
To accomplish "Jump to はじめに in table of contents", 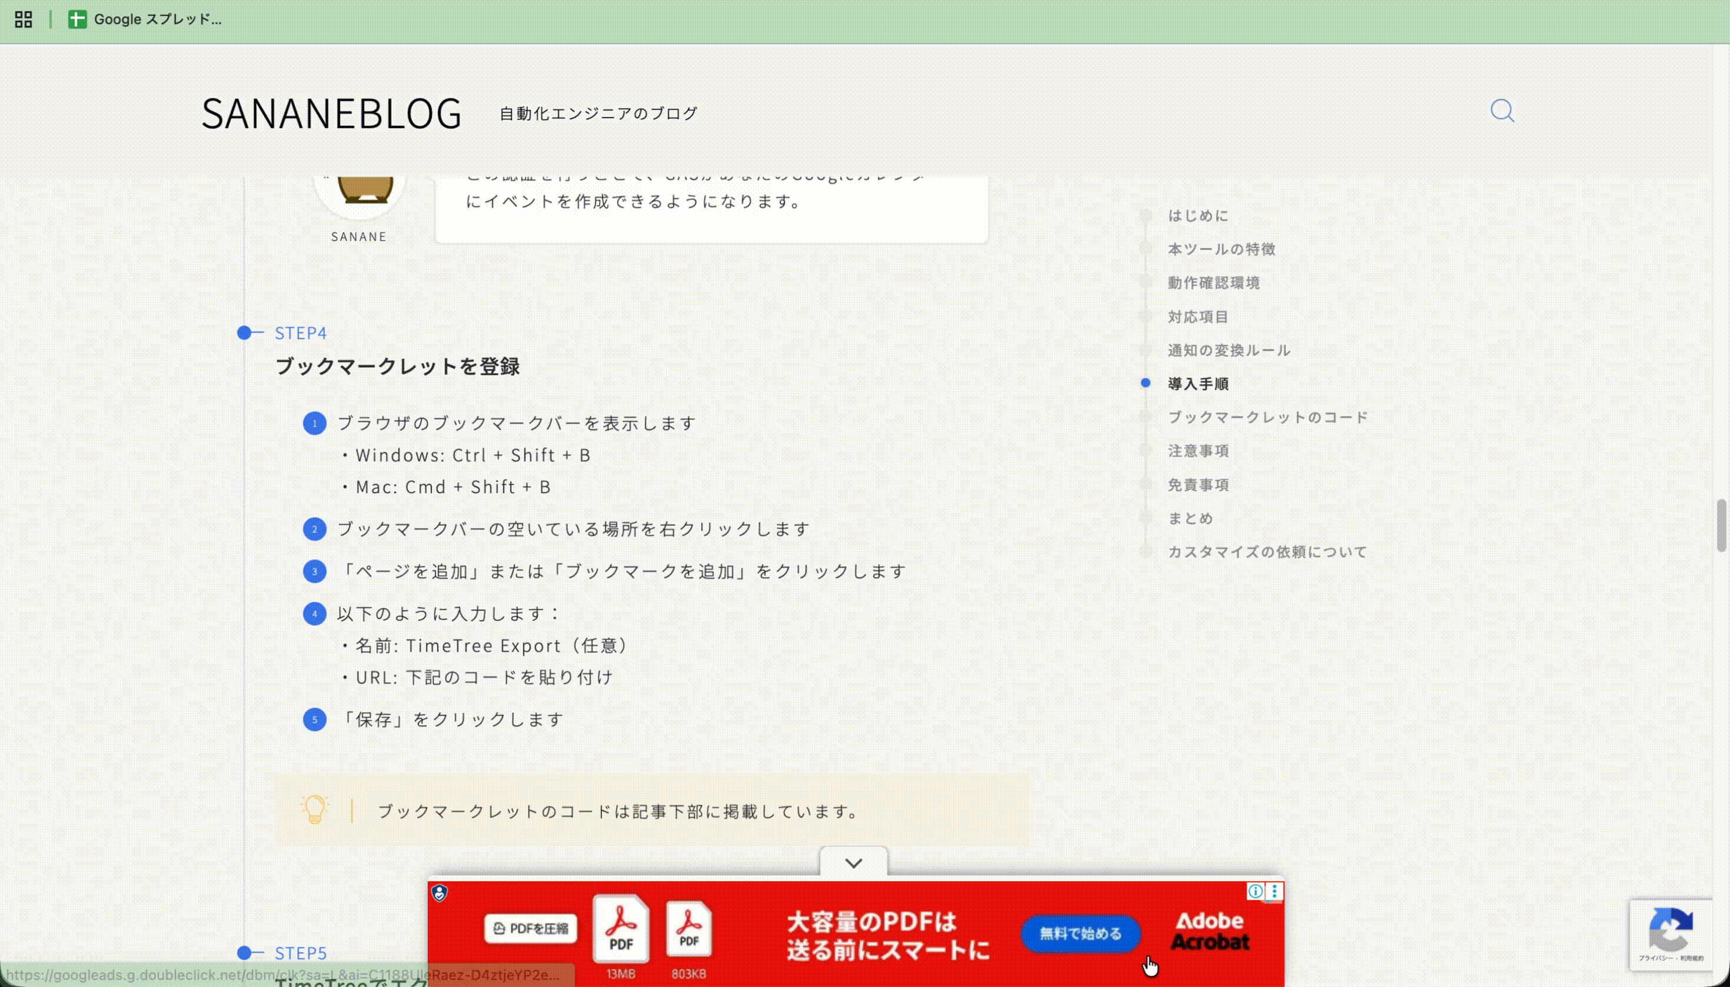I will click(x=1197, y=215).
